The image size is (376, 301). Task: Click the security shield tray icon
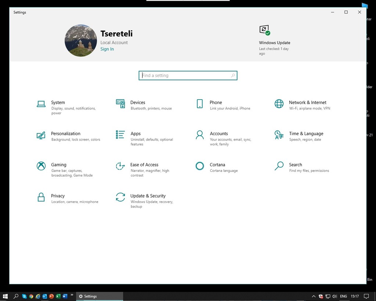point(321,297)
